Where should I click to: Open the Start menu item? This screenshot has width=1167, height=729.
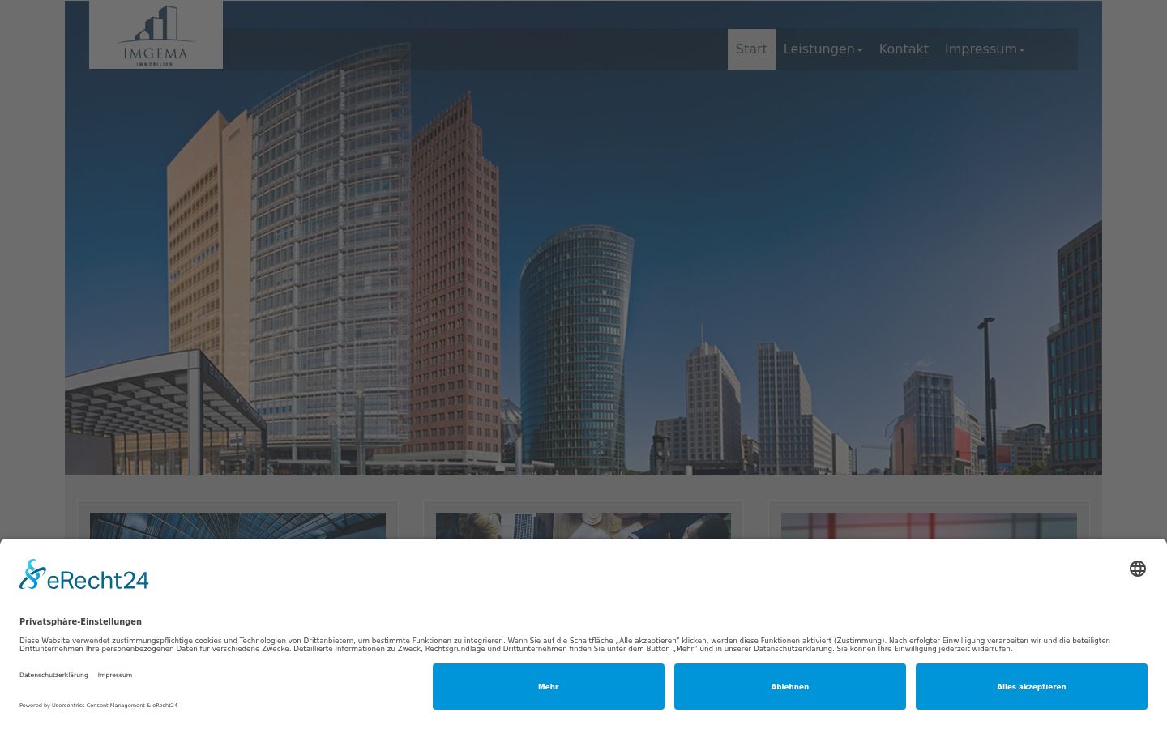click(751, 49)
